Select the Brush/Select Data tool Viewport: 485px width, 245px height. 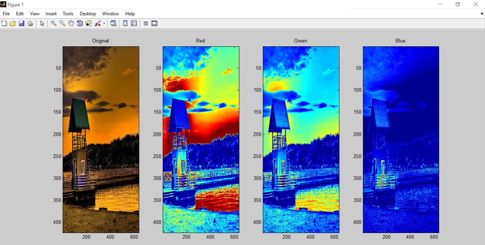[x=98, y=23]
